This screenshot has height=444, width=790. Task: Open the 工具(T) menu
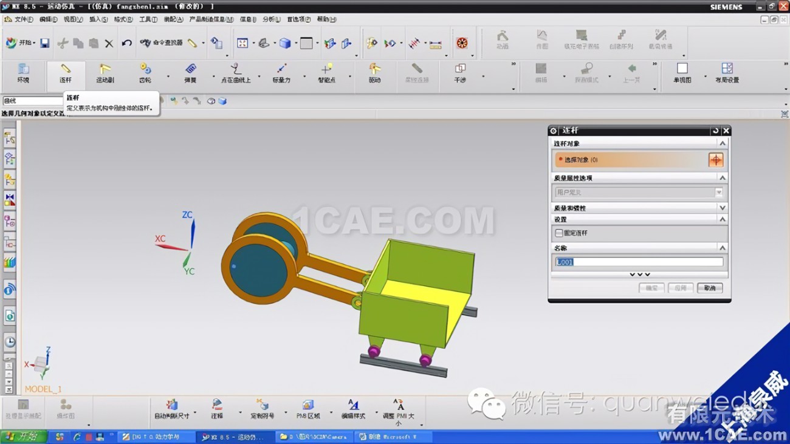148,19
